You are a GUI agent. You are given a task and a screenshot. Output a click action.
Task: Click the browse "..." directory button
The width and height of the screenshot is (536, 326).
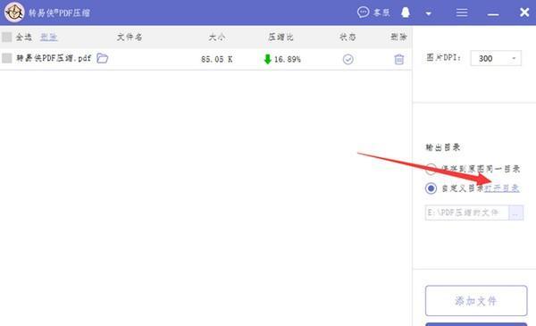coord(515,213)
